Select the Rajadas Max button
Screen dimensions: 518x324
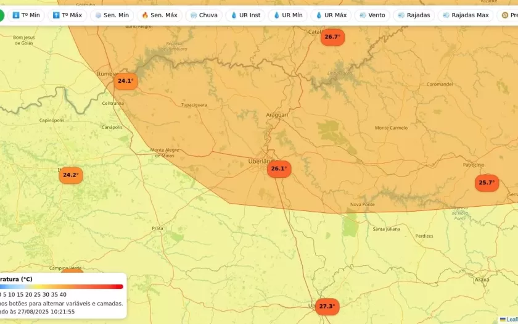click(466, 15)
